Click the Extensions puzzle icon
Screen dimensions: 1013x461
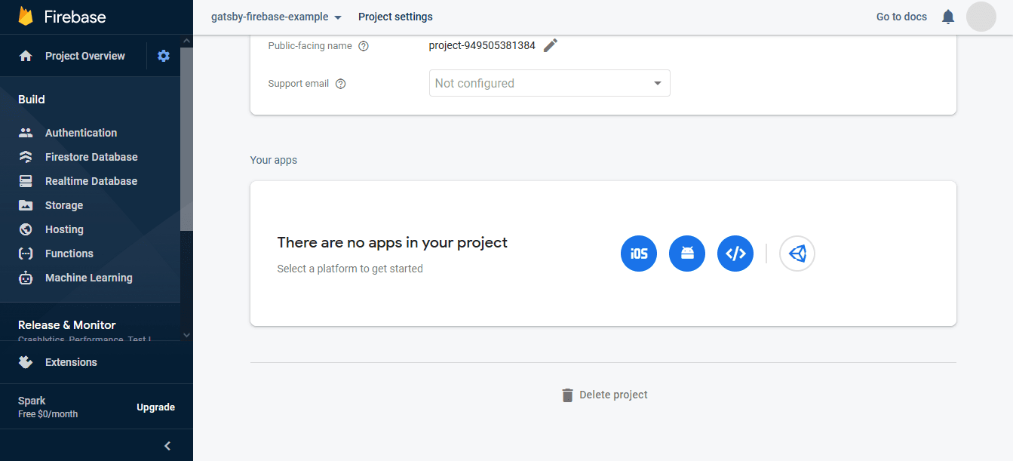click(x=26, y=362)
